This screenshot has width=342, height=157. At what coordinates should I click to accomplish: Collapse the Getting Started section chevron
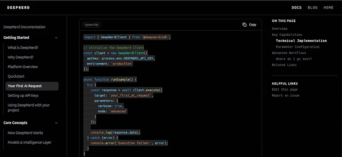click(x=56, y=38)
